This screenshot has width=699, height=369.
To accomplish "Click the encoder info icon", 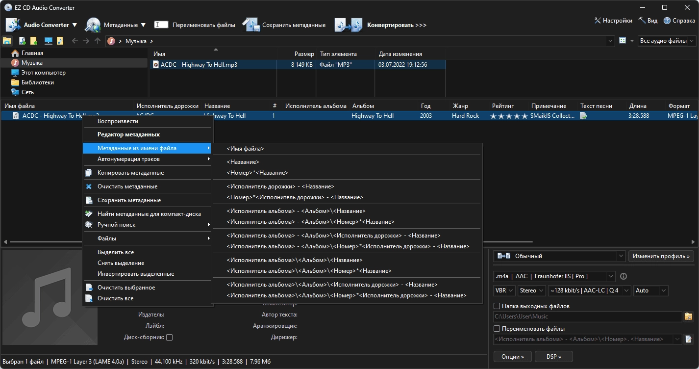I will click(x=624, y=276).
